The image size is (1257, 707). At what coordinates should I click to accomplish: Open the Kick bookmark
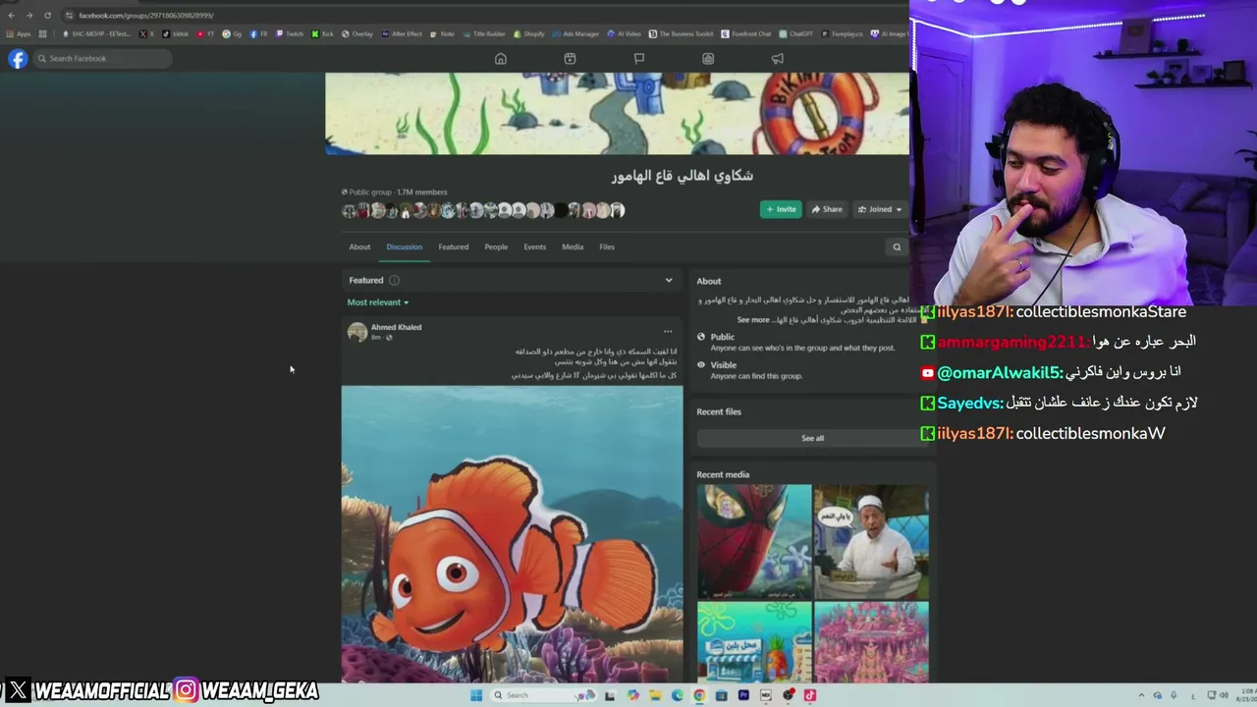point(323,33)
